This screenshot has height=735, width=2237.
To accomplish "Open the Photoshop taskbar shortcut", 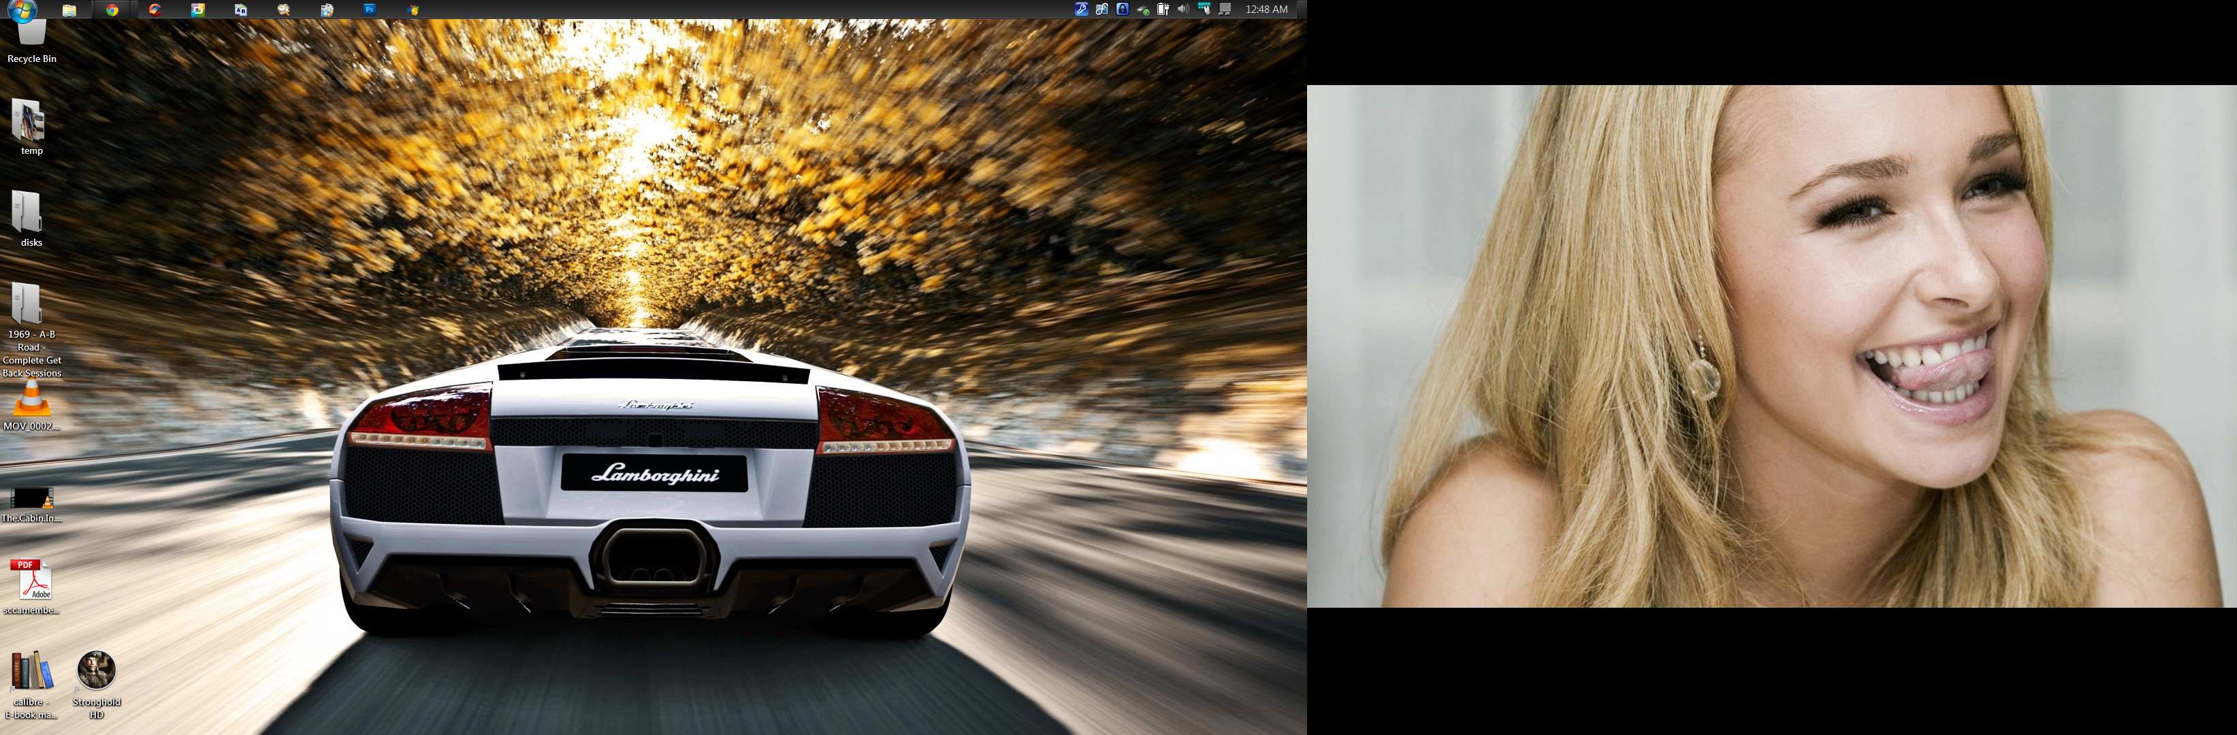I will click(x=370, y=10).
